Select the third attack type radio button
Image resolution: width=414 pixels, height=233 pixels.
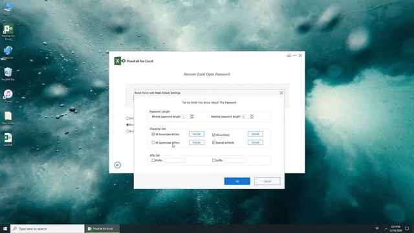tap(127, 131)
